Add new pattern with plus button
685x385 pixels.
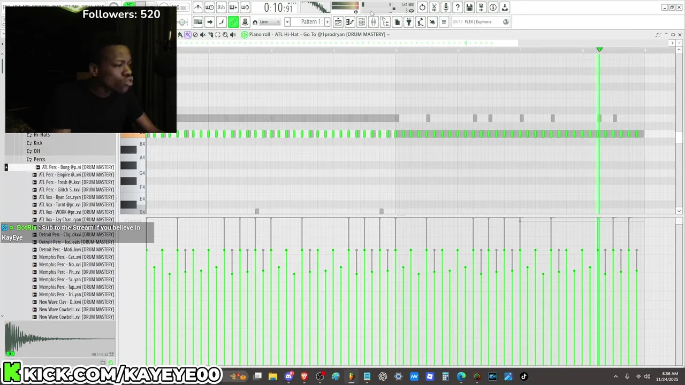coord(327,22)
